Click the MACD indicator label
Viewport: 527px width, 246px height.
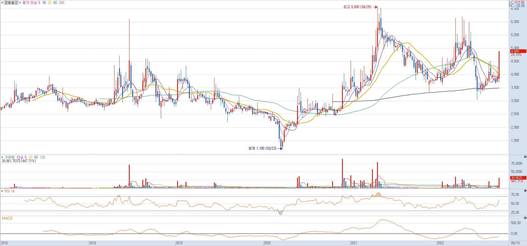point(7,218)
